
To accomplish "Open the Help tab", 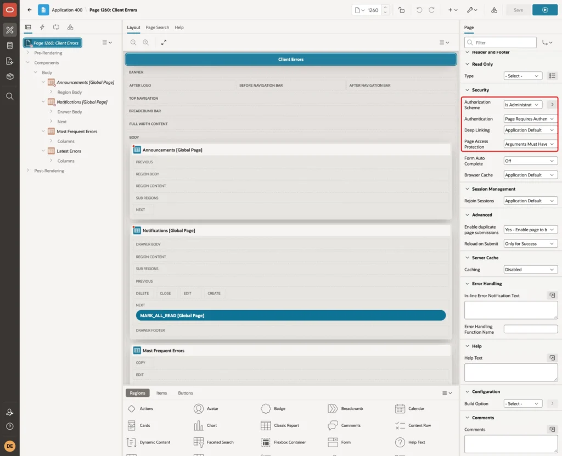I will coord(179,27).
